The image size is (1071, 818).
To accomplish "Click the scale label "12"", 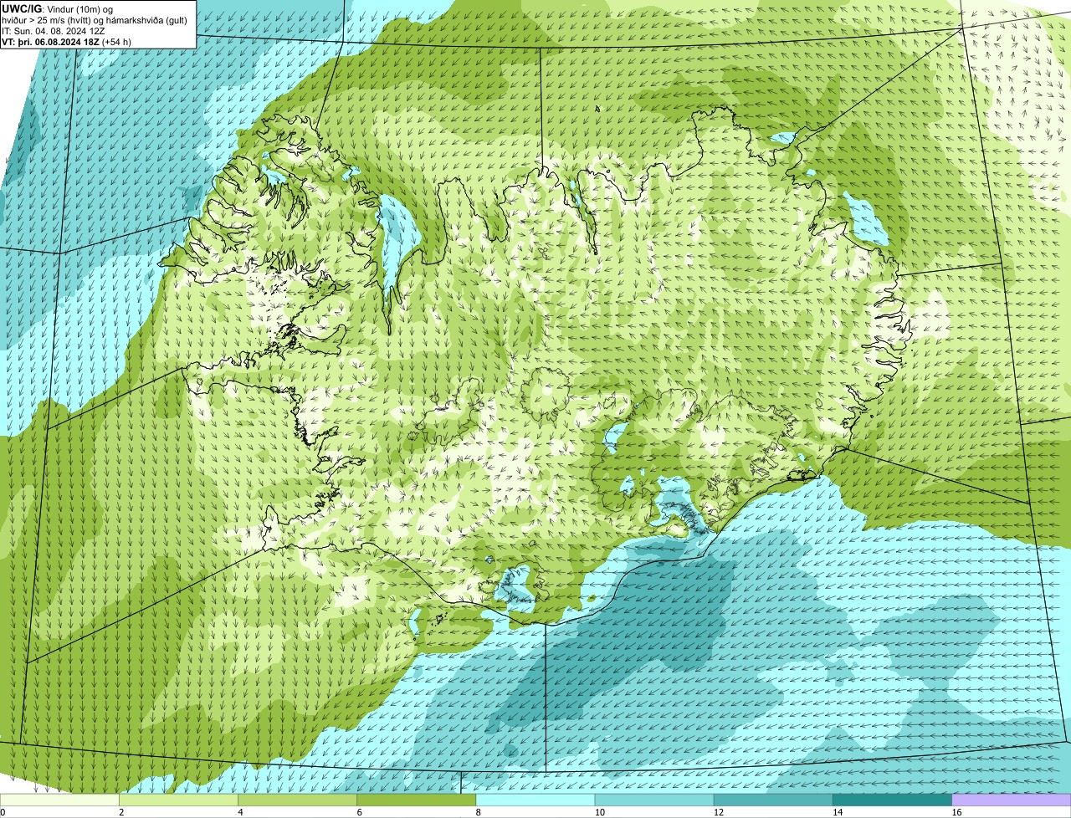I will 719,812.
